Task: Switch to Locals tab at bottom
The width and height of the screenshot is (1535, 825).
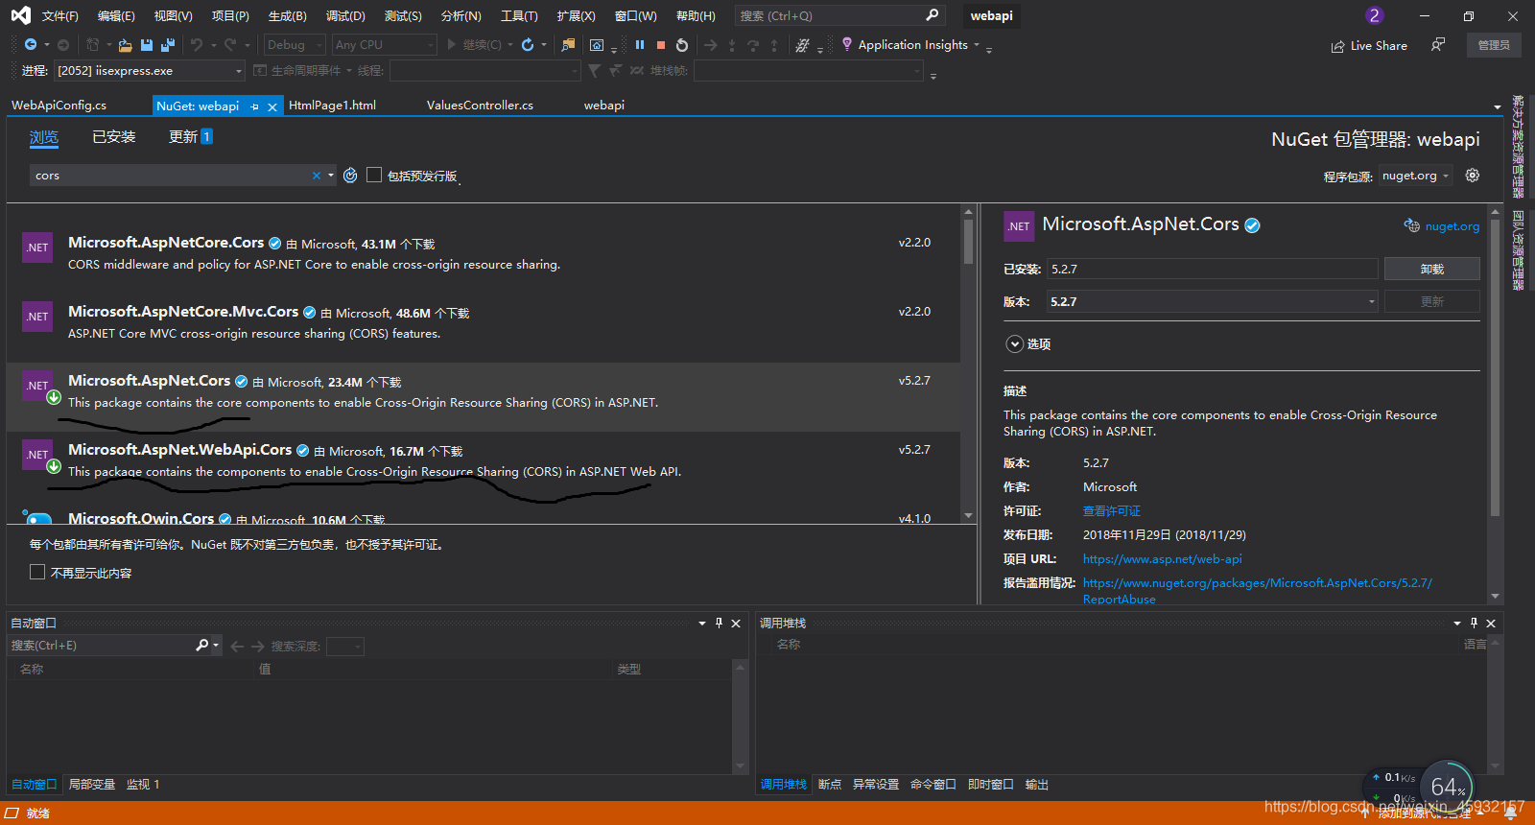Action: click(92, 785)
